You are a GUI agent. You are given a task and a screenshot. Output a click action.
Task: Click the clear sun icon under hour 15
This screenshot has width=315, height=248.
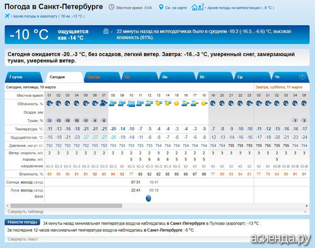pyautogui.click(x=176, y=103)
